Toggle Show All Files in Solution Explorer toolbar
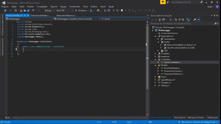This screenshot has height=124, width=221. [183, 20]
